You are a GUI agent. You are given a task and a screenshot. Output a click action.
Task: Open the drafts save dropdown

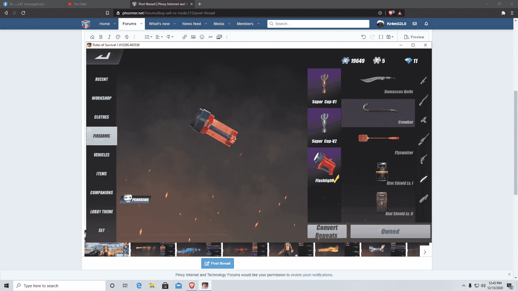point(390,37)
